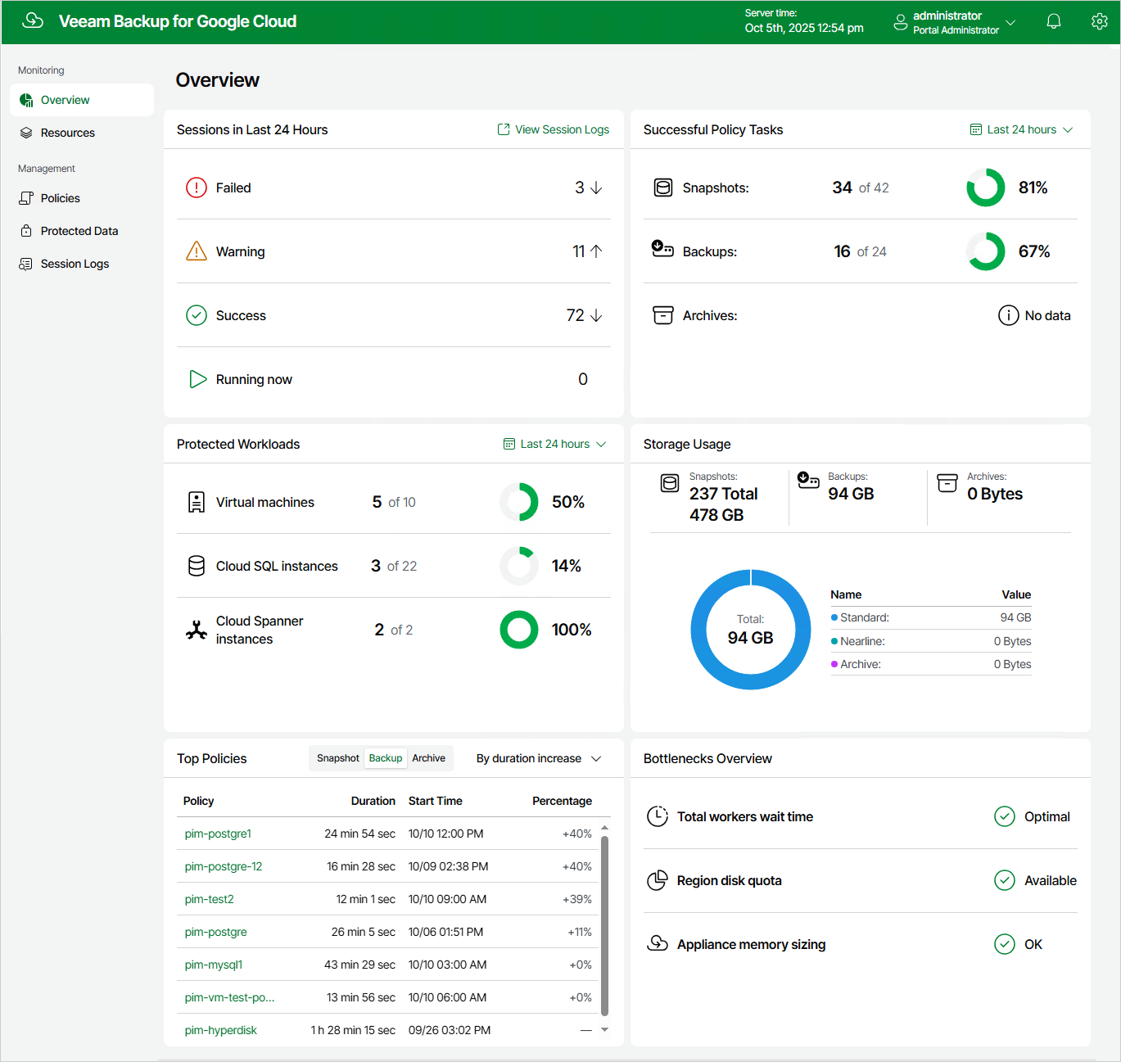This screenshot has height=1062, width=1121.
Task: Click the Success sessions count 72
Action: coord(575,315)
